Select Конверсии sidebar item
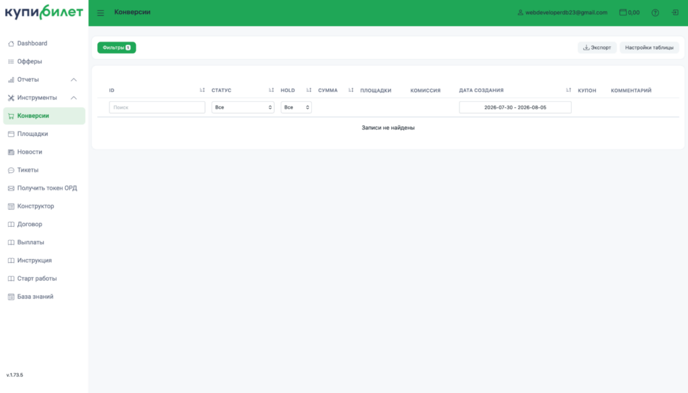The height and width of the screenshot is (393, 688). (44, 115)
